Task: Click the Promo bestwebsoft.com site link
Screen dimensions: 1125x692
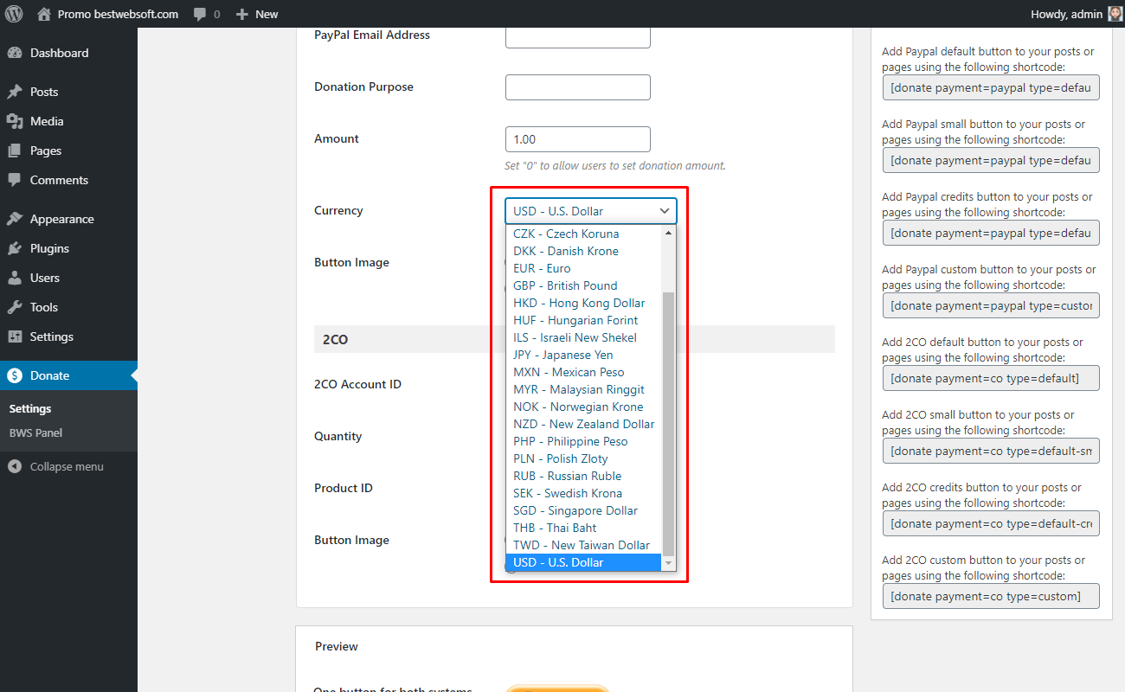Action: pyautogui.click(x=118, y=14)
